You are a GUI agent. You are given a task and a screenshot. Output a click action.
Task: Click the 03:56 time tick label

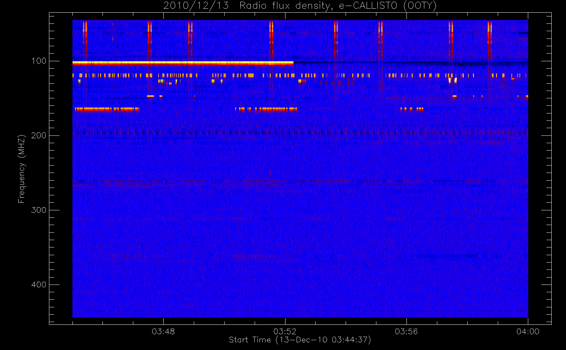(406, 331)
